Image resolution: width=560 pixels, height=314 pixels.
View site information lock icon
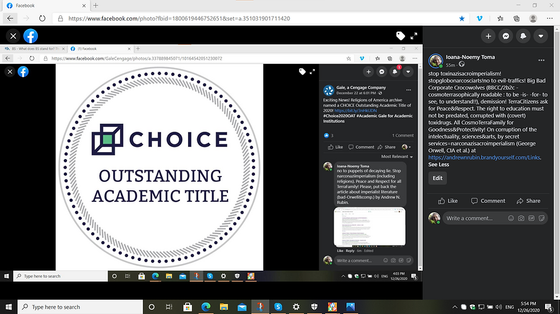[x=61, y=18]
